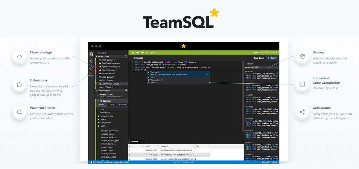The height and width of the screenshot is (169, 359).
Task: Choose "ID" autocomplete suggestion
Action: pyautogui.click(x=178, y=77)
